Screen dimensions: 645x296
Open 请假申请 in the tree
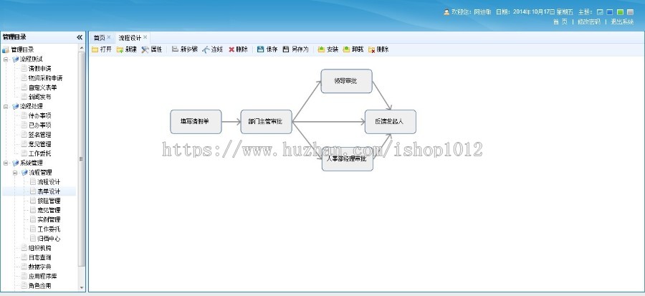39,68
